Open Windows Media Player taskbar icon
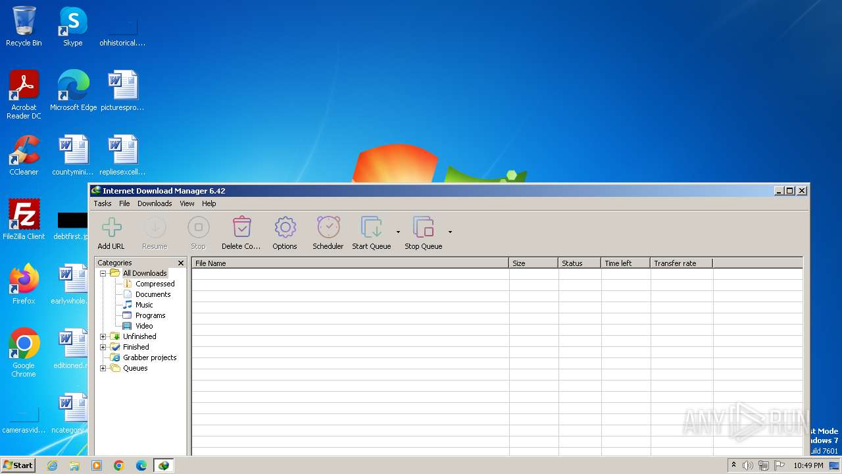Viewport: 842px width, 474px height. coord(97,465)
